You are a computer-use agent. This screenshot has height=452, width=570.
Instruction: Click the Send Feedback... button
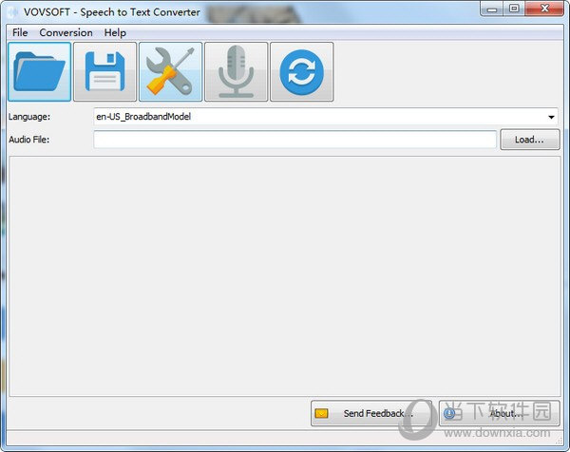(371, 413)
